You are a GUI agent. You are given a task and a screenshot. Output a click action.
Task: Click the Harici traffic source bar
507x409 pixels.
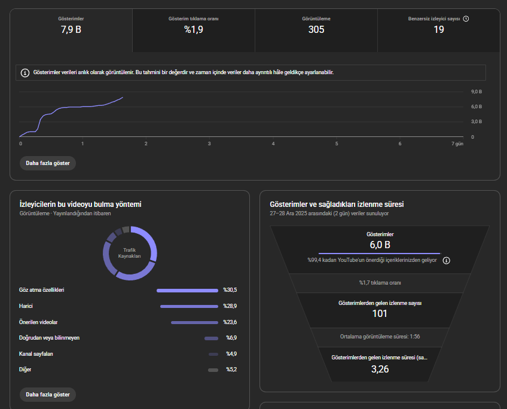click(x=189, y=306)
